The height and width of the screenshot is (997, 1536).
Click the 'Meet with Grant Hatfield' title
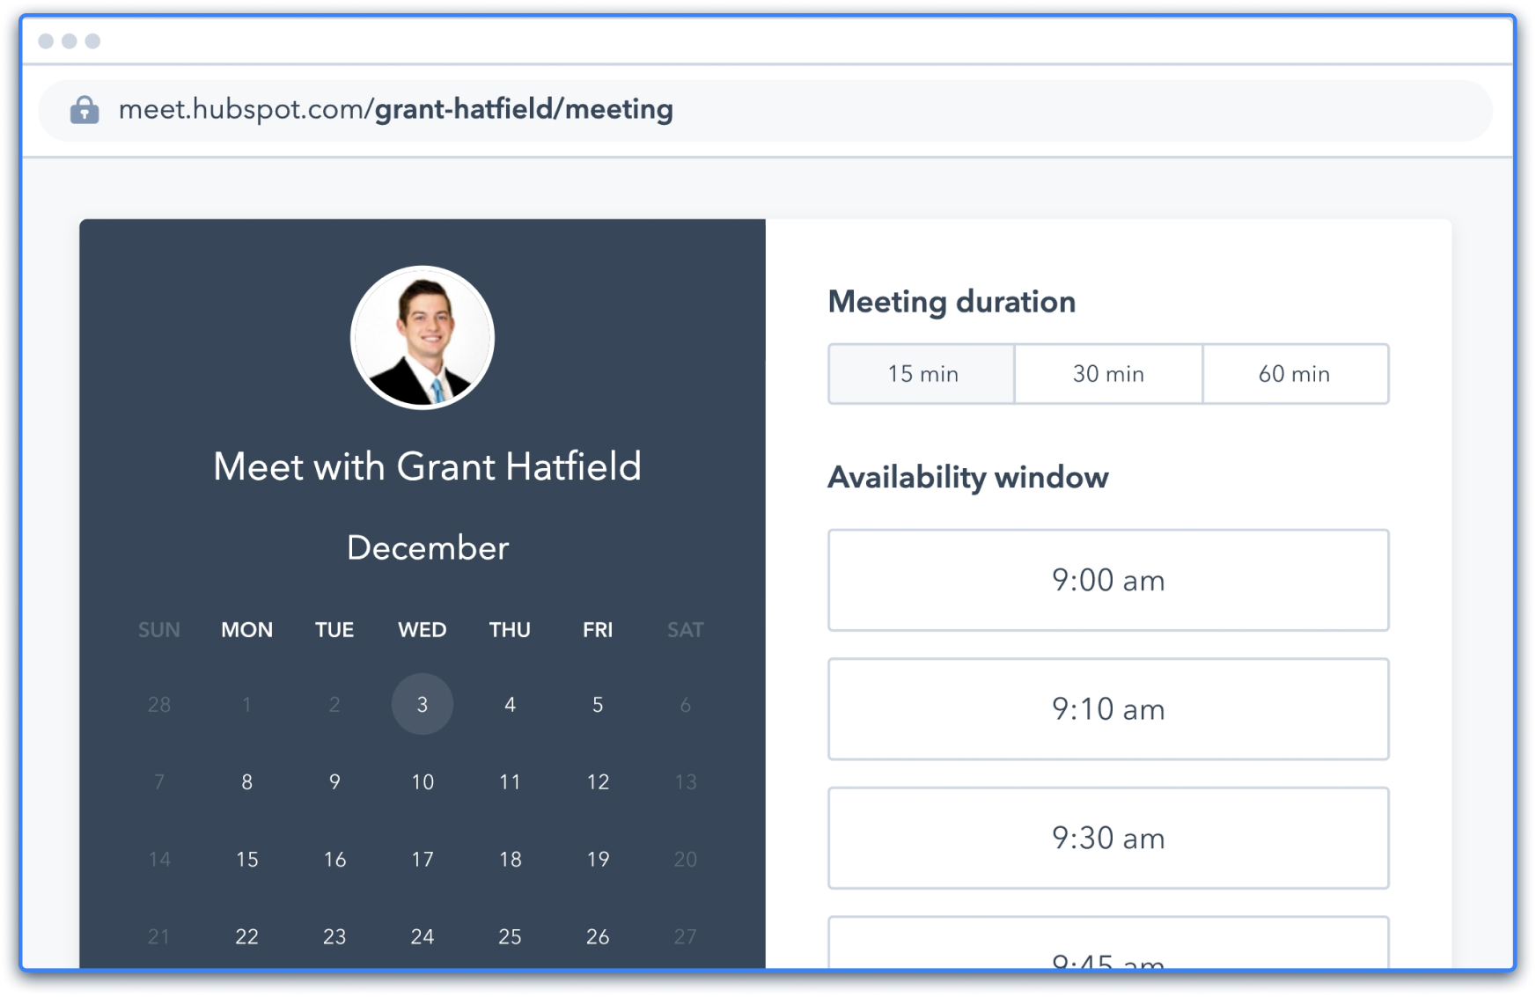pos(427,466)
